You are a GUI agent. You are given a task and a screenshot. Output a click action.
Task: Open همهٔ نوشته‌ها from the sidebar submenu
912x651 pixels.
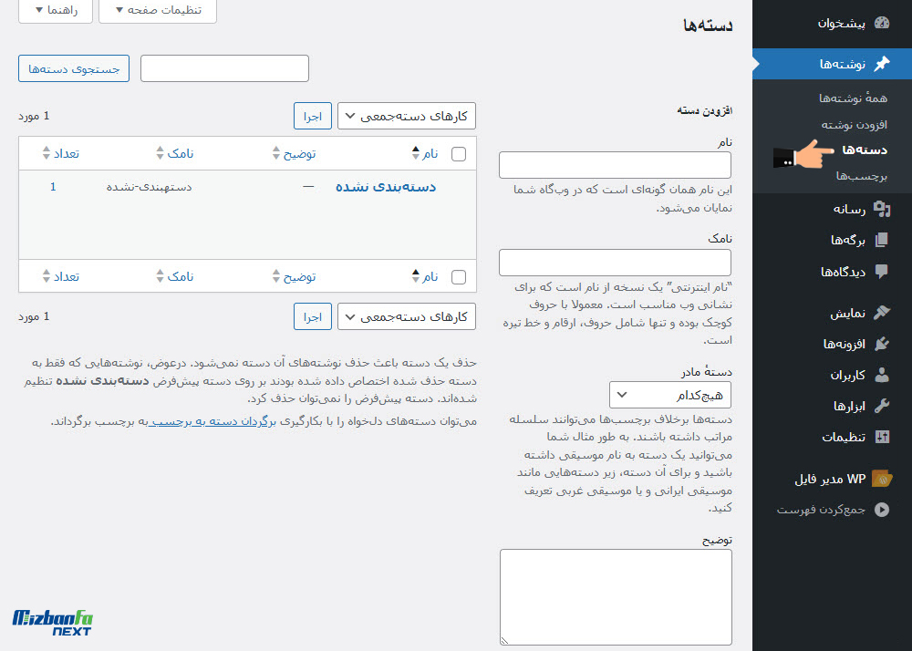pos(853,98)
